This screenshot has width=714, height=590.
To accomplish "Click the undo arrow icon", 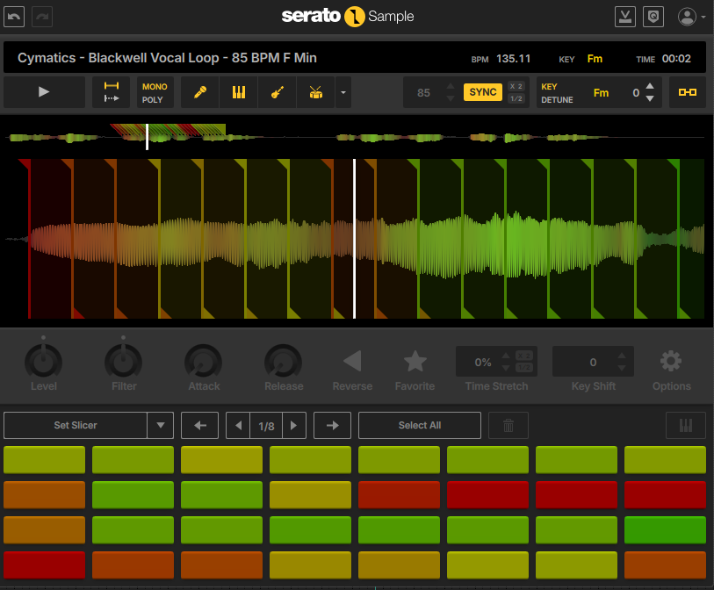I will [14, 18].
